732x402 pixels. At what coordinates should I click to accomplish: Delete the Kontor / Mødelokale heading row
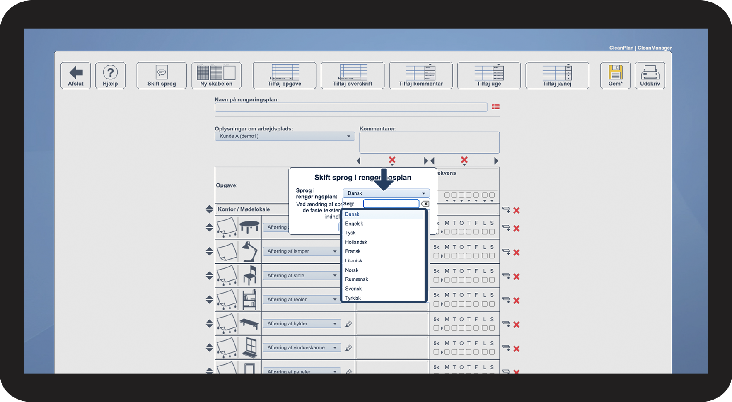pyautogui.click(x=517, y=210)
